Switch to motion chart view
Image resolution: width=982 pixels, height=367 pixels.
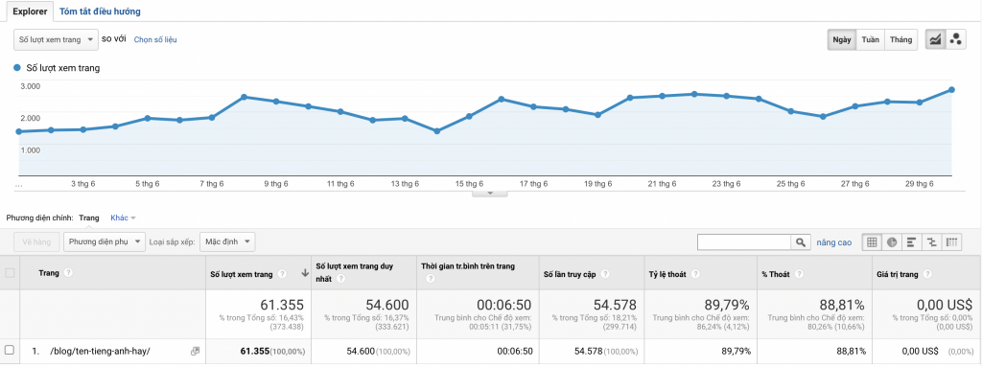click(x=956, y=39)
